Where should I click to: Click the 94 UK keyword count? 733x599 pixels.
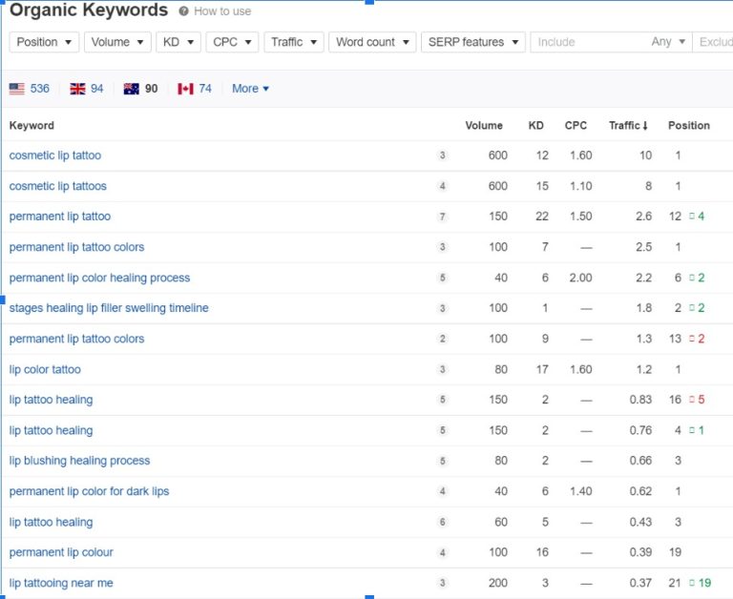pos(96,89)
